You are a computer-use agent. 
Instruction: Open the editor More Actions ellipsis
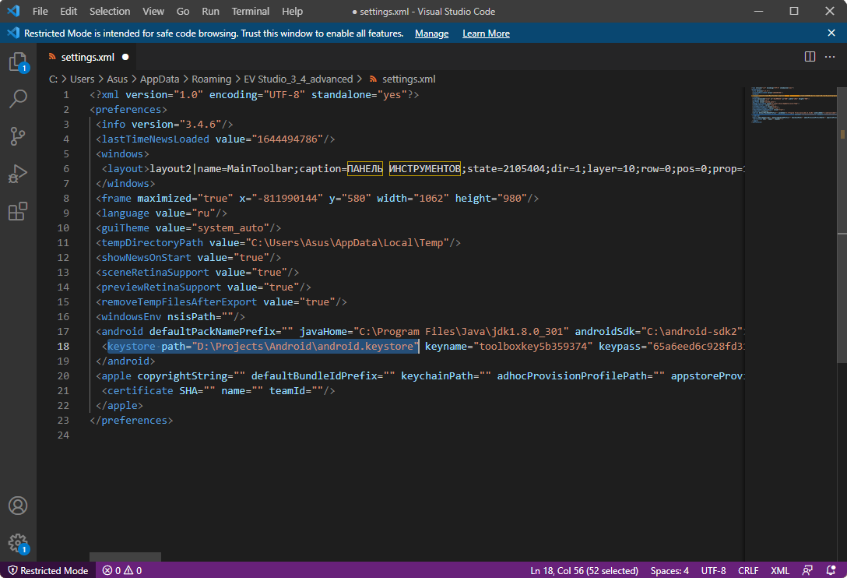click(830, 57)
